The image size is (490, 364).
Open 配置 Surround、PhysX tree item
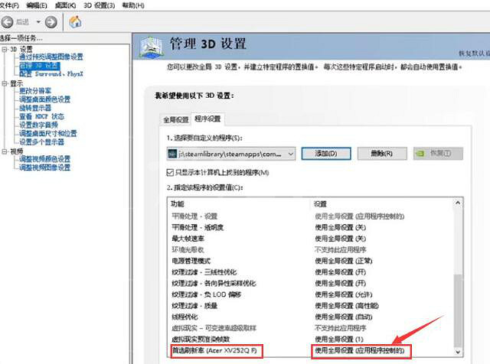click(51, 74)
